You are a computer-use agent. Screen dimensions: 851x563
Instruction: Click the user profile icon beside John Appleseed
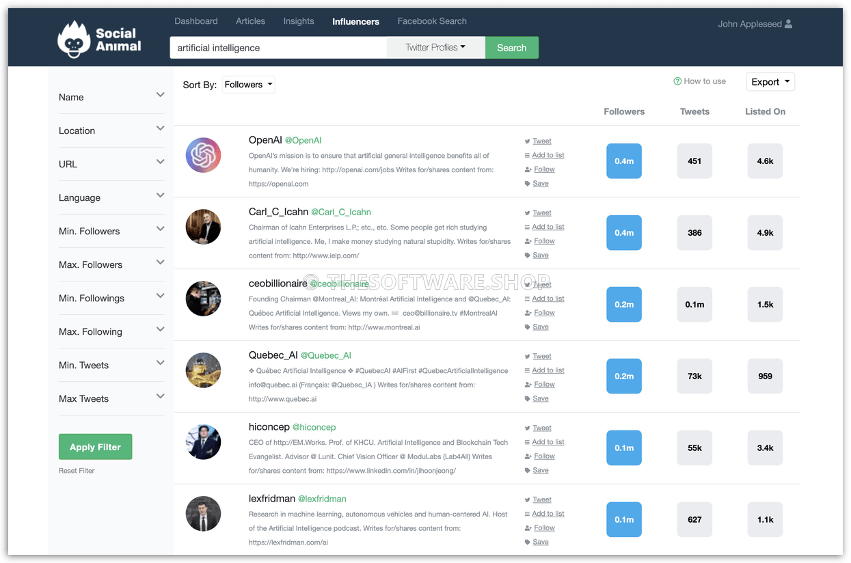pos(788,24)
